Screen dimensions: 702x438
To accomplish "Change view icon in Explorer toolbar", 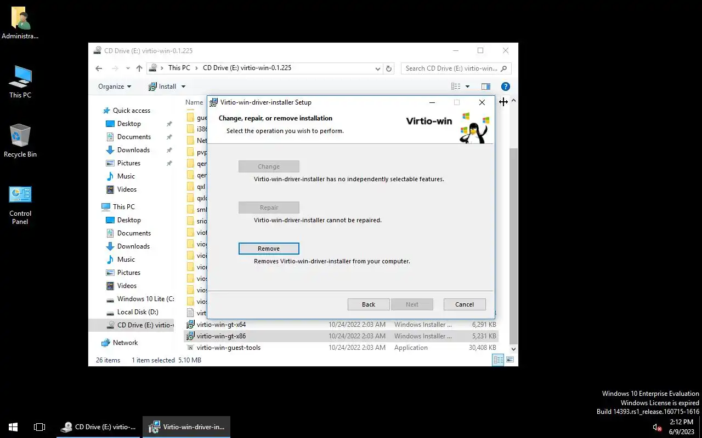I will [x=456, y=87].
